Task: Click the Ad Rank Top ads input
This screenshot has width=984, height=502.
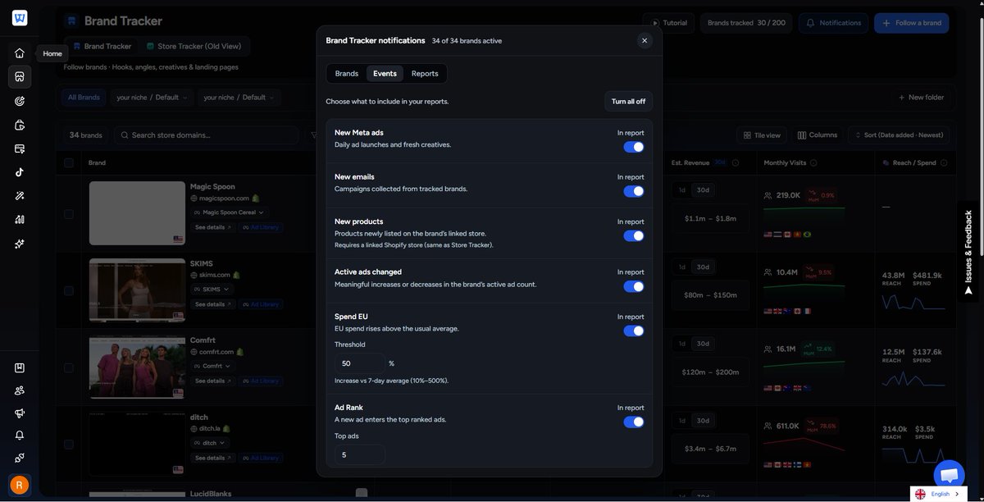Action: pyautogui.click(x=359, y=454)
